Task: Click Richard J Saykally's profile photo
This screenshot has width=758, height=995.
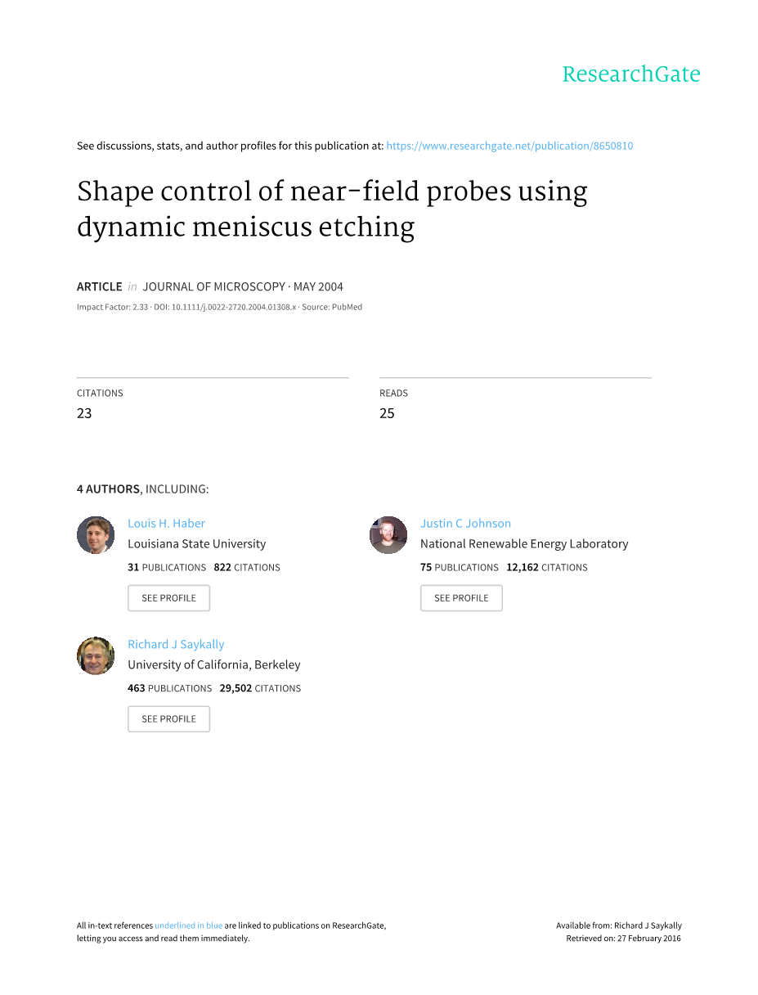Action: [96, 656]
